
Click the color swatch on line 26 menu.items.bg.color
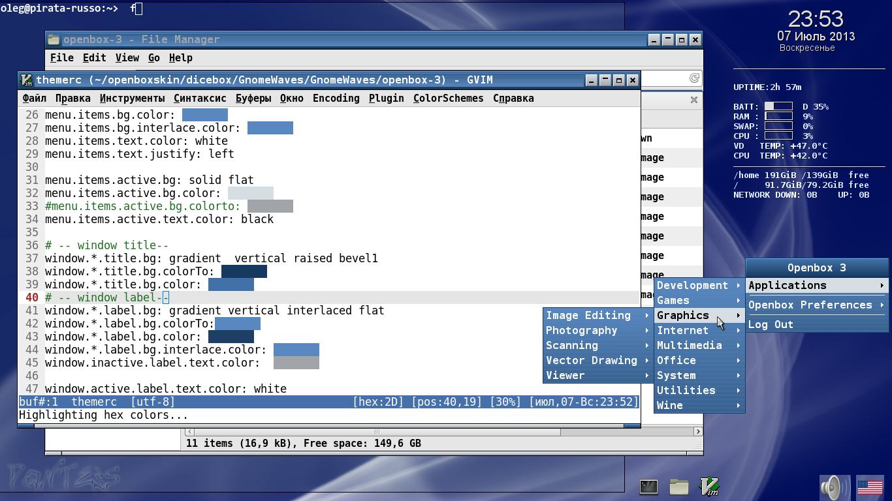(x=205, y=115)
